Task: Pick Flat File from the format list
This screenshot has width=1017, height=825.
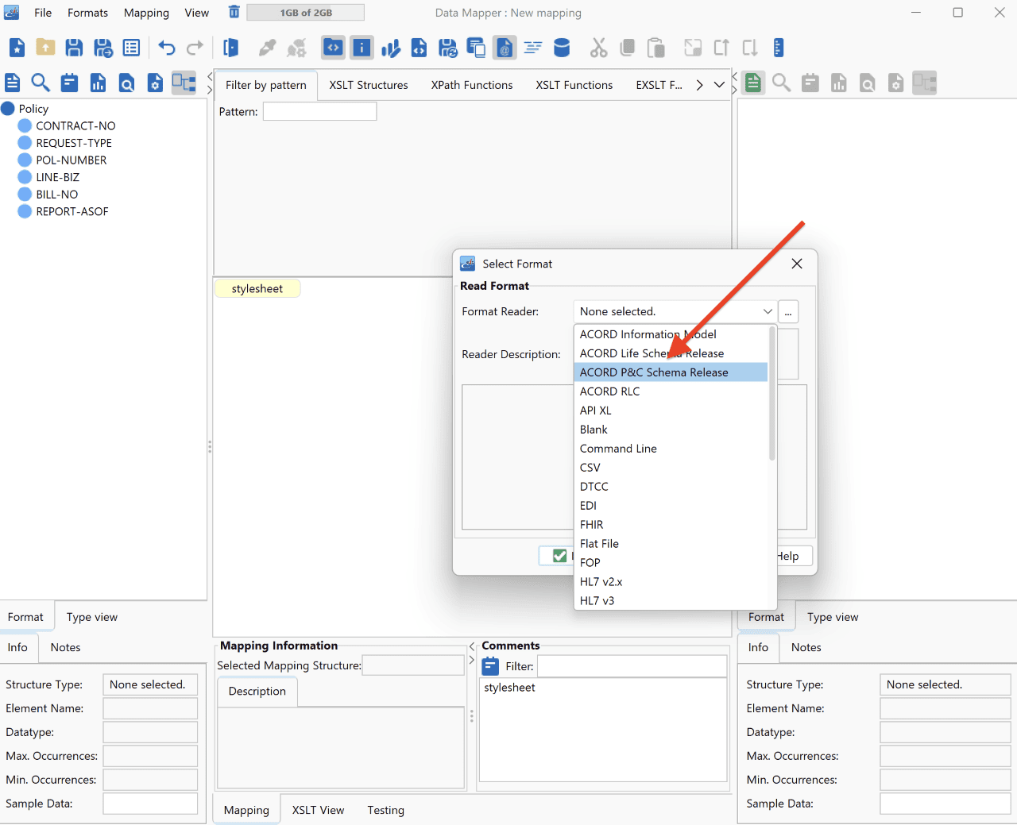Action: 671,544
